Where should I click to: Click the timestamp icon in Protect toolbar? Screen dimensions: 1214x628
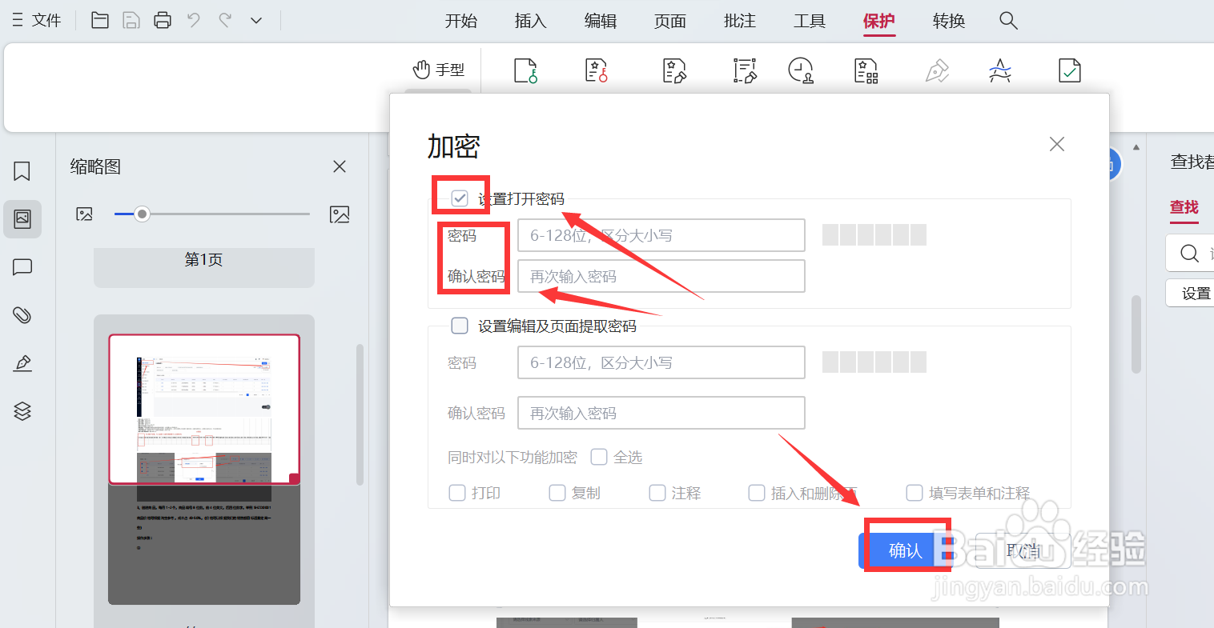801,70
